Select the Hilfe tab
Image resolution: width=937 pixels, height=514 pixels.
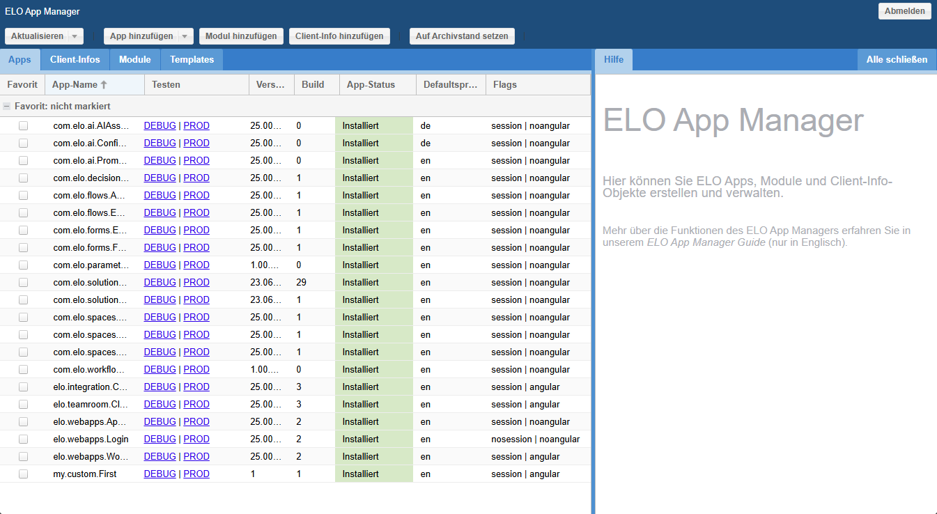(614, 60)
